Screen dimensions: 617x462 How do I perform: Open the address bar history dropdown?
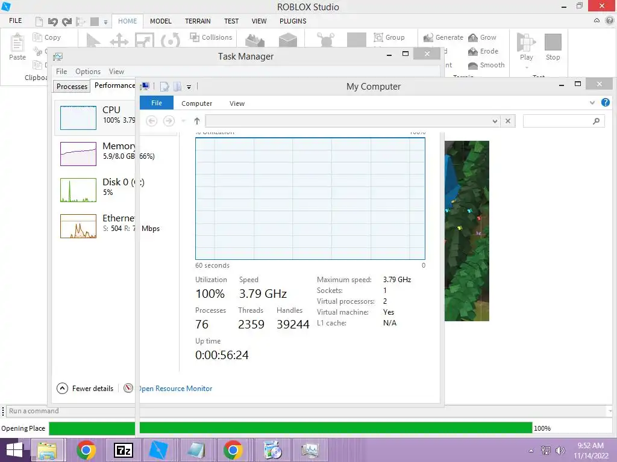click(495, 121)
